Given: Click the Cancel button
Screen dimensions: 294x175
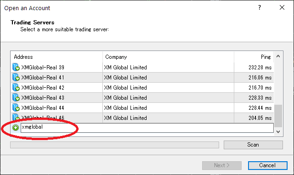Looking at the screenshot, I should (267, 165).
